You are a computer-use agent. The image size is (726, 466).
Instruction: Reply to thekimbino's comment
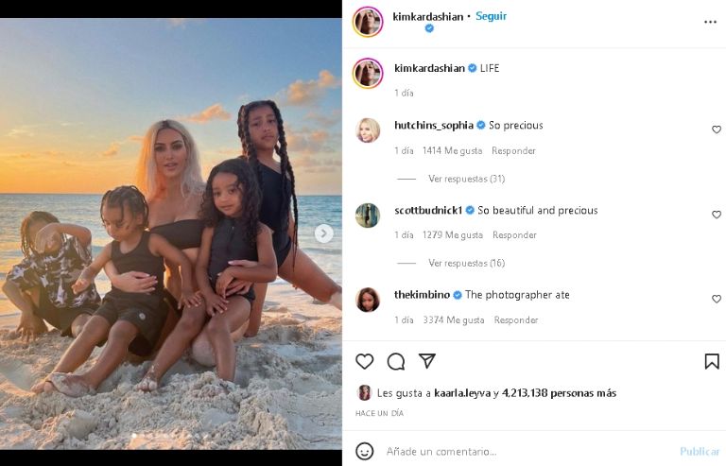point(515,319)
